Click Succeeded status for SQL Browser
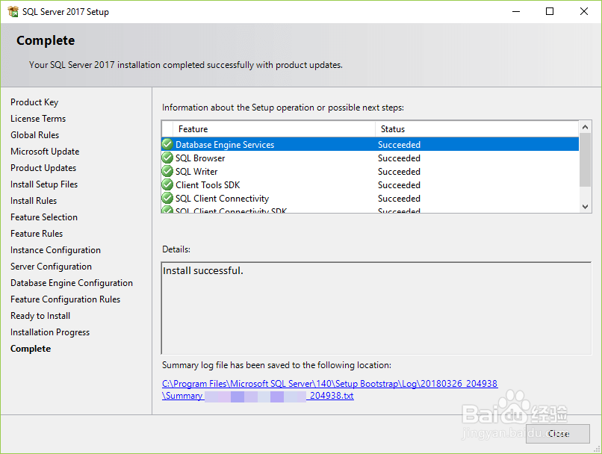Screen dimensions: 602x454 click(399, 158)
